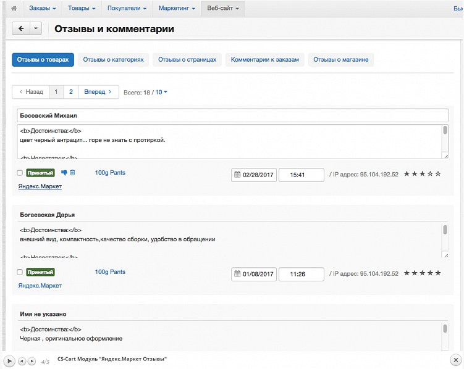The image size is (464, 369).
Task: Tick the checkbox for Богаевская Дарья review
Action: [20, 272]
